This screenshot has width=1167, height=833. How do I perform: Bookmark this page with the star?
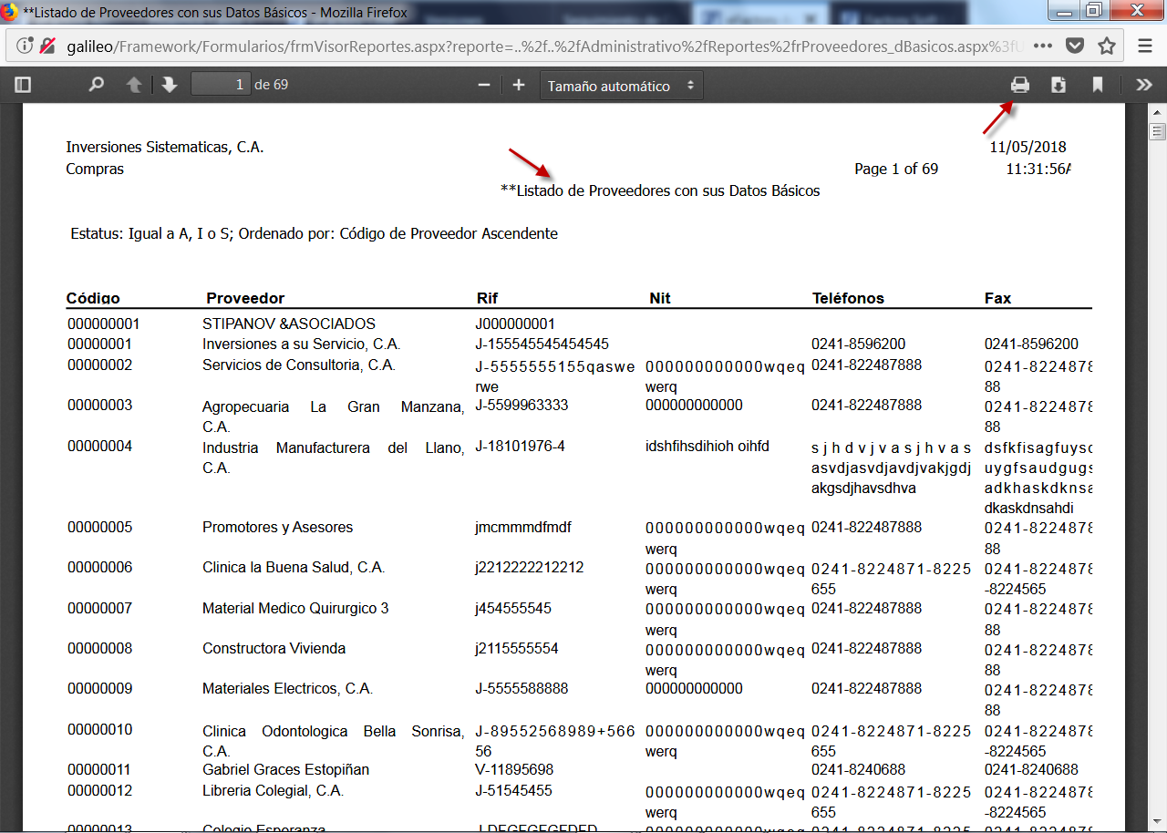[1107, 46]
